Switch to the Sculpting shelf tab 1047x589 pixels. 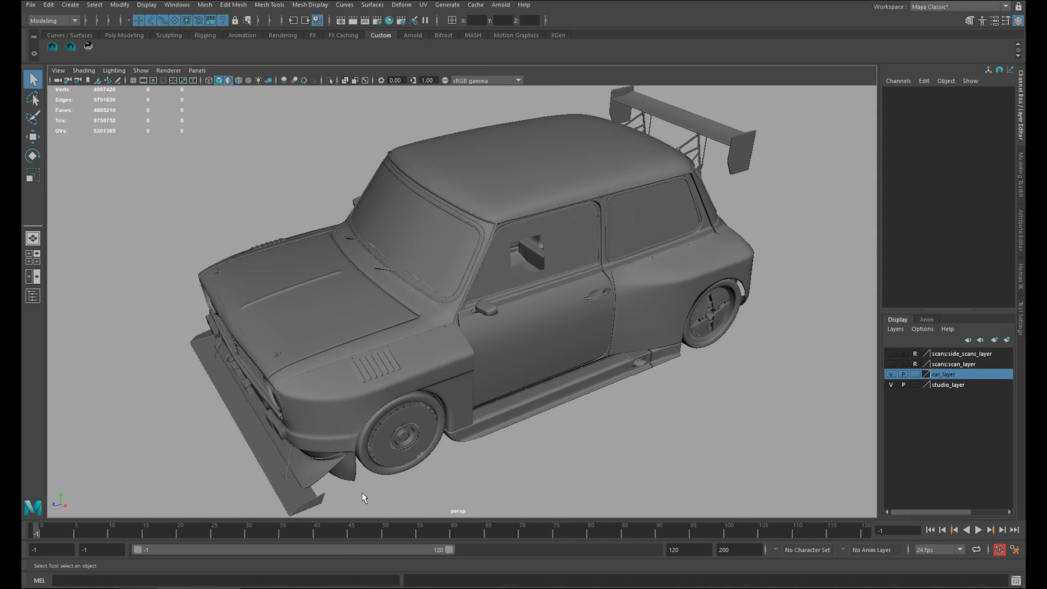point(169,35)
